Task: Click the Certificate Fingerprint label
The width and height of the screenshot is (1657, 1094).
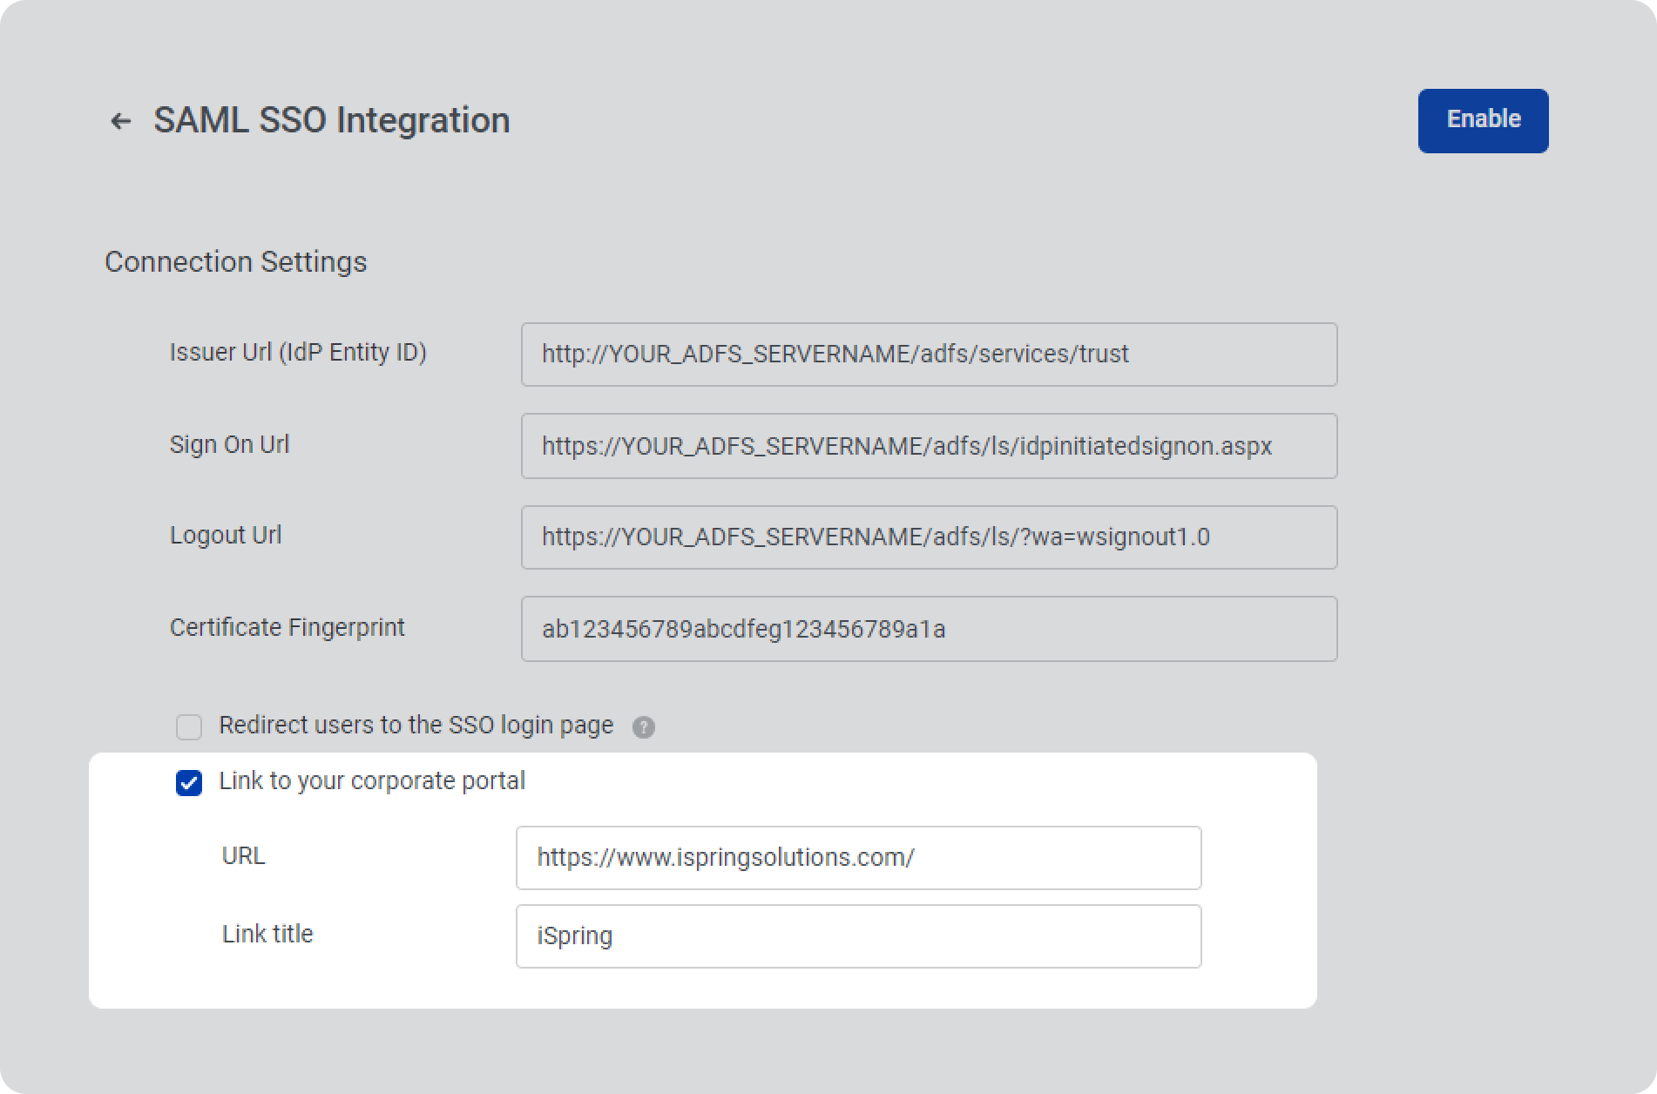Action: click(287, 627)
